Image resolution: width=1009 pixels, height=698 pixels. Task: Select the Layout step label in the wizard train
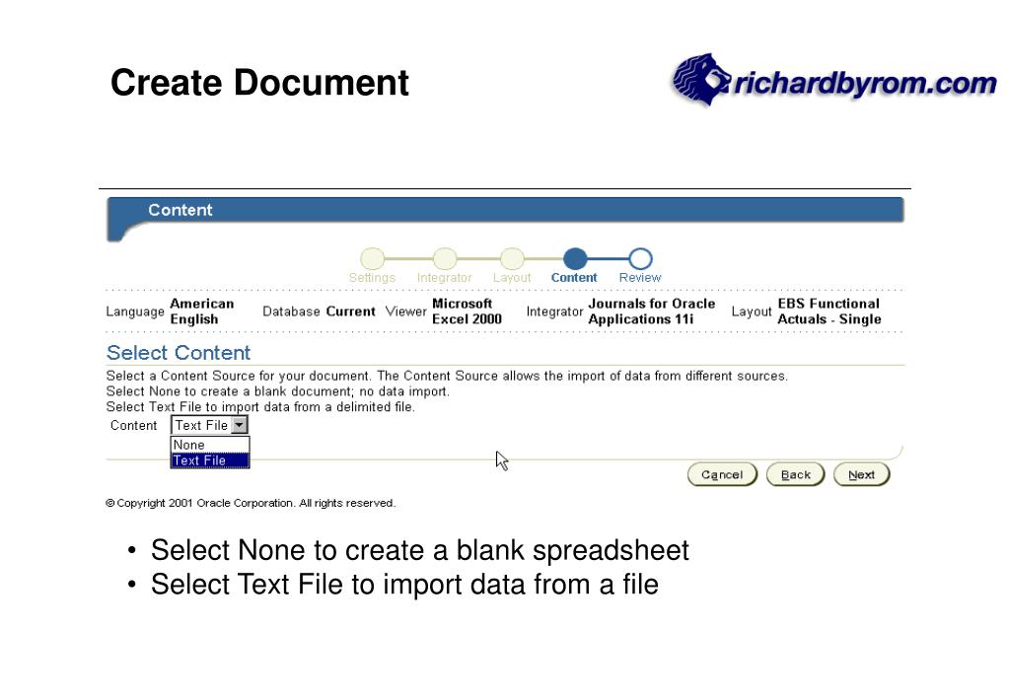[x=512, y=277]
